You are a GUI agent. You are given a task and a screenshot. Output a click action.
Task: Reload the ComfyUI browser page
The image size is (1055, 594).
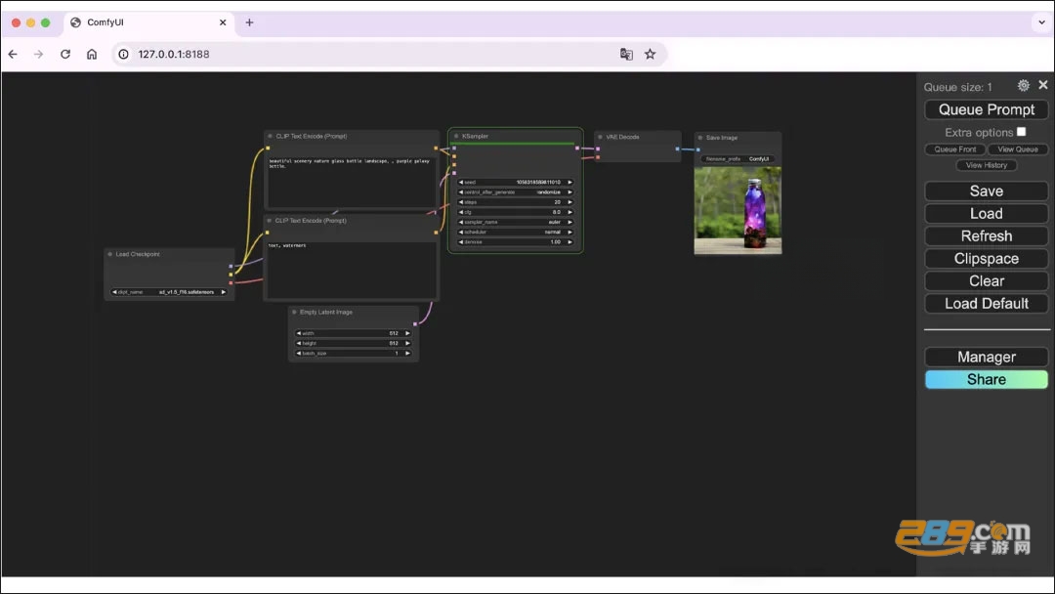pos(65,54)
